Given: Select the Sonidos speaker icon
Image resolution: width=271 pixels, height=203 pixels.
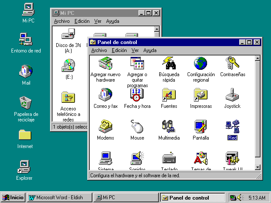Looking at the screenshot, I should pyautogui.click(x=137, y=158).
